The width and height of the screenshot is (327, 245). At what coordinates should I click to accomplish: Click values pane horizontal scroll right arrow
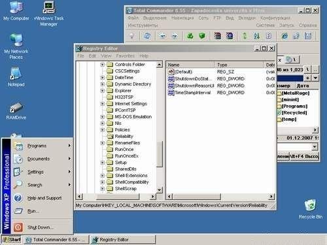click(x=271, y=197)
